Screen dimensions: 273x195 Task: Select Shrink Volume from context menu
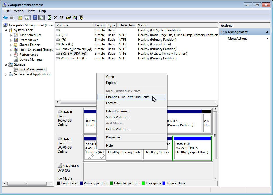point(118,117)
